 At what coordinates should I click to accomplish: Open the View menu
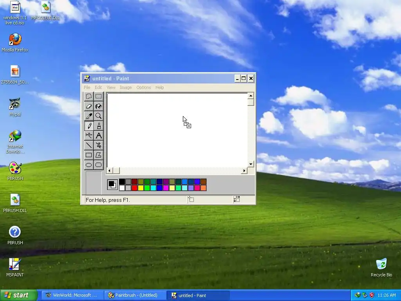point(111,87)
